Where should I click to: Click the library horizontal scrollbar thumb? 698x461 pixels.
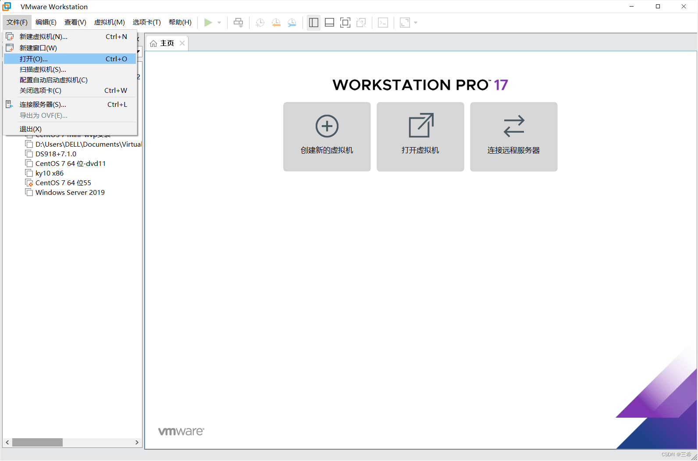(x=37, y=443)
